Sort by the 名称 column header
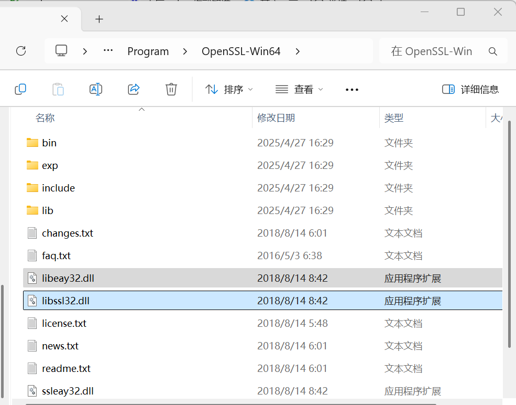 coord(45,118)
